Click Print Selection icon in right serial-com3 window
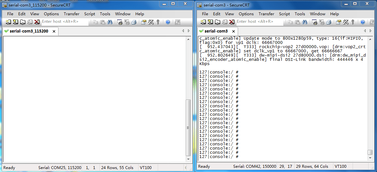Viewport: 377px width, 172px height. [x=322, y=22]
